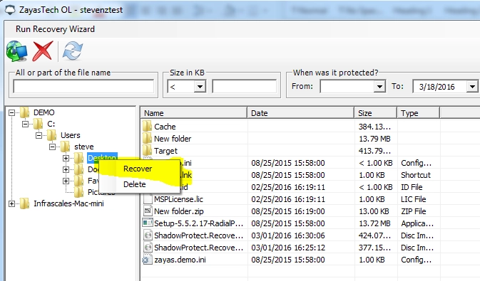The height and width of the screenshot is (281, 480).
Task: Sort by the Type column header
Action: click(x=419, y=113)
